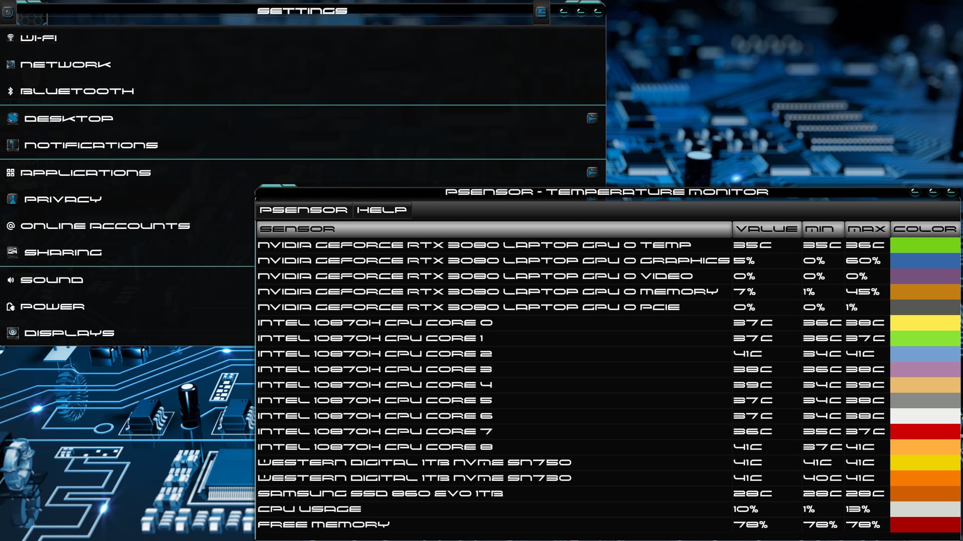963x541 pixels.
Task: Click orange-brown swatch for GPU 0 Memory
Action: coord(925,292)
